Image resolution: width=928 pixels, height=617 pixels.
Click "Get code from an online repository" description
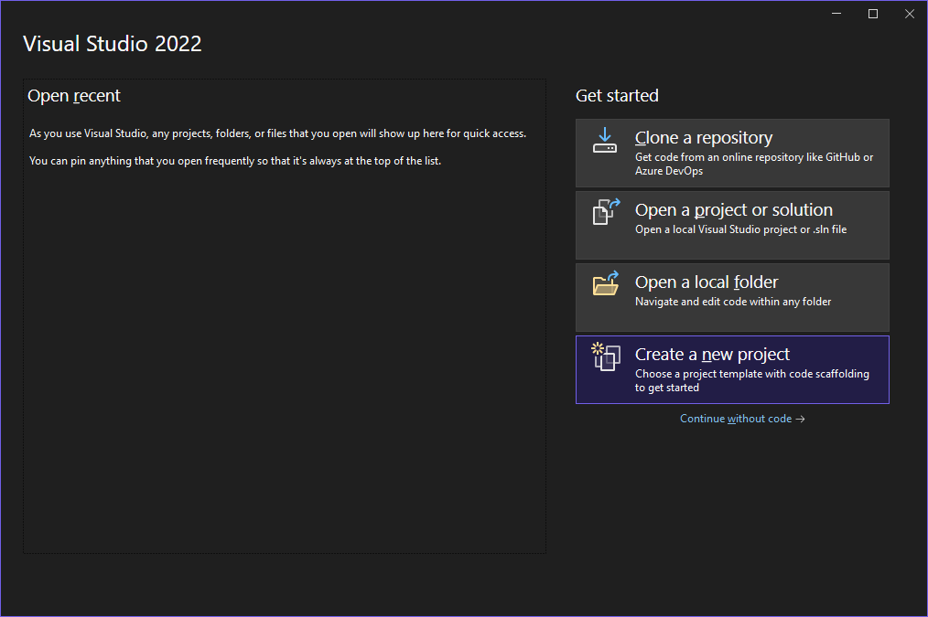754,164
